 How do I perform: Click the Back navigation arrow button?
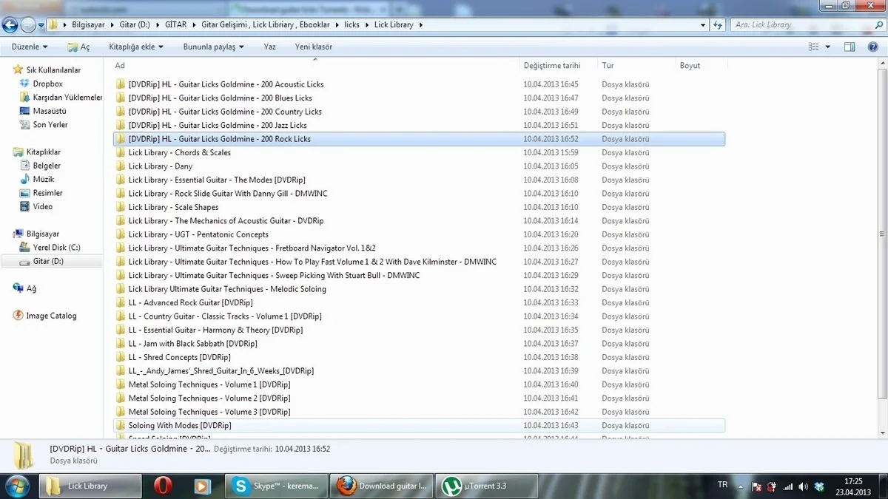(10, 24)
